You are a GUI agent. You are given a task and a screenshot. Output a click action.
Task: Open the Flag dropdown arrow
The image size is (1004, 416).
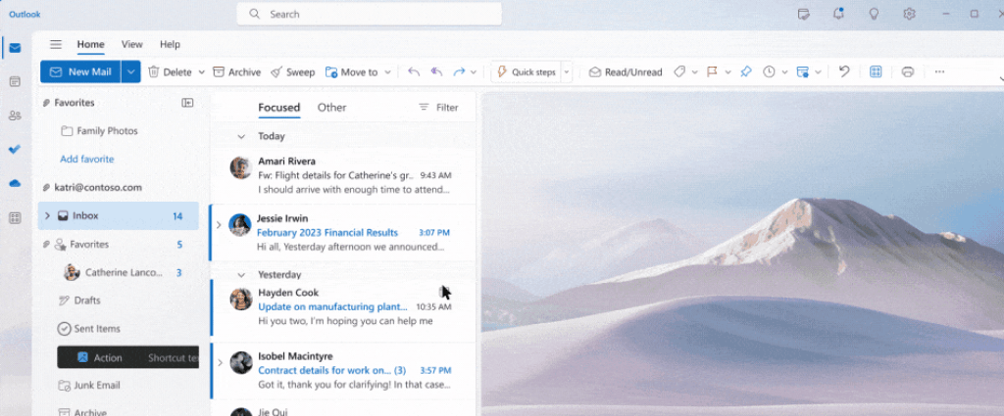[x=728, y=72]
